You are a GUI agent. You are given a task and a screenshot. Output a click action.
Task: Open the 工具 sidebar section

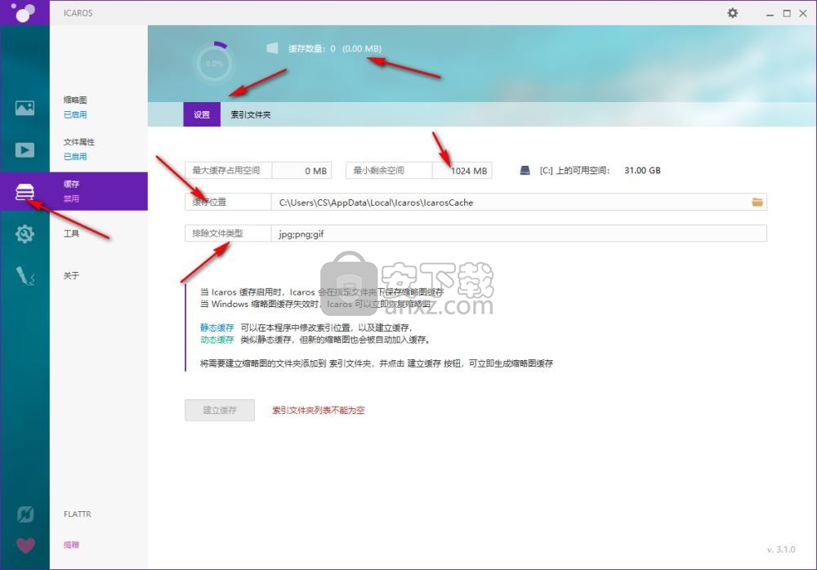(x=71, y=234)
